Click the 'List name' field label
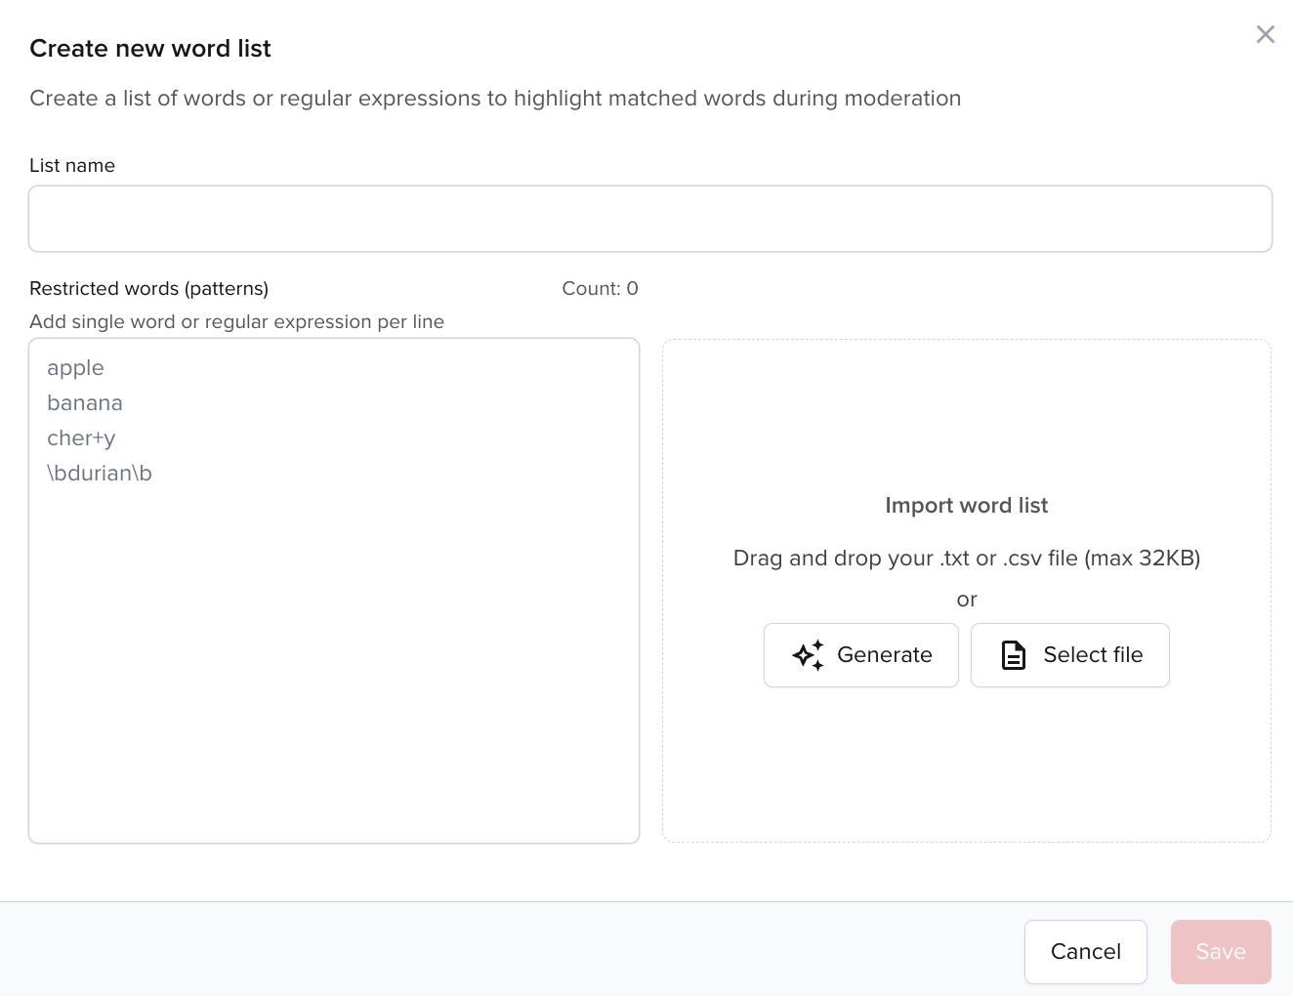1293x996 pixels. tap(72, 165)
